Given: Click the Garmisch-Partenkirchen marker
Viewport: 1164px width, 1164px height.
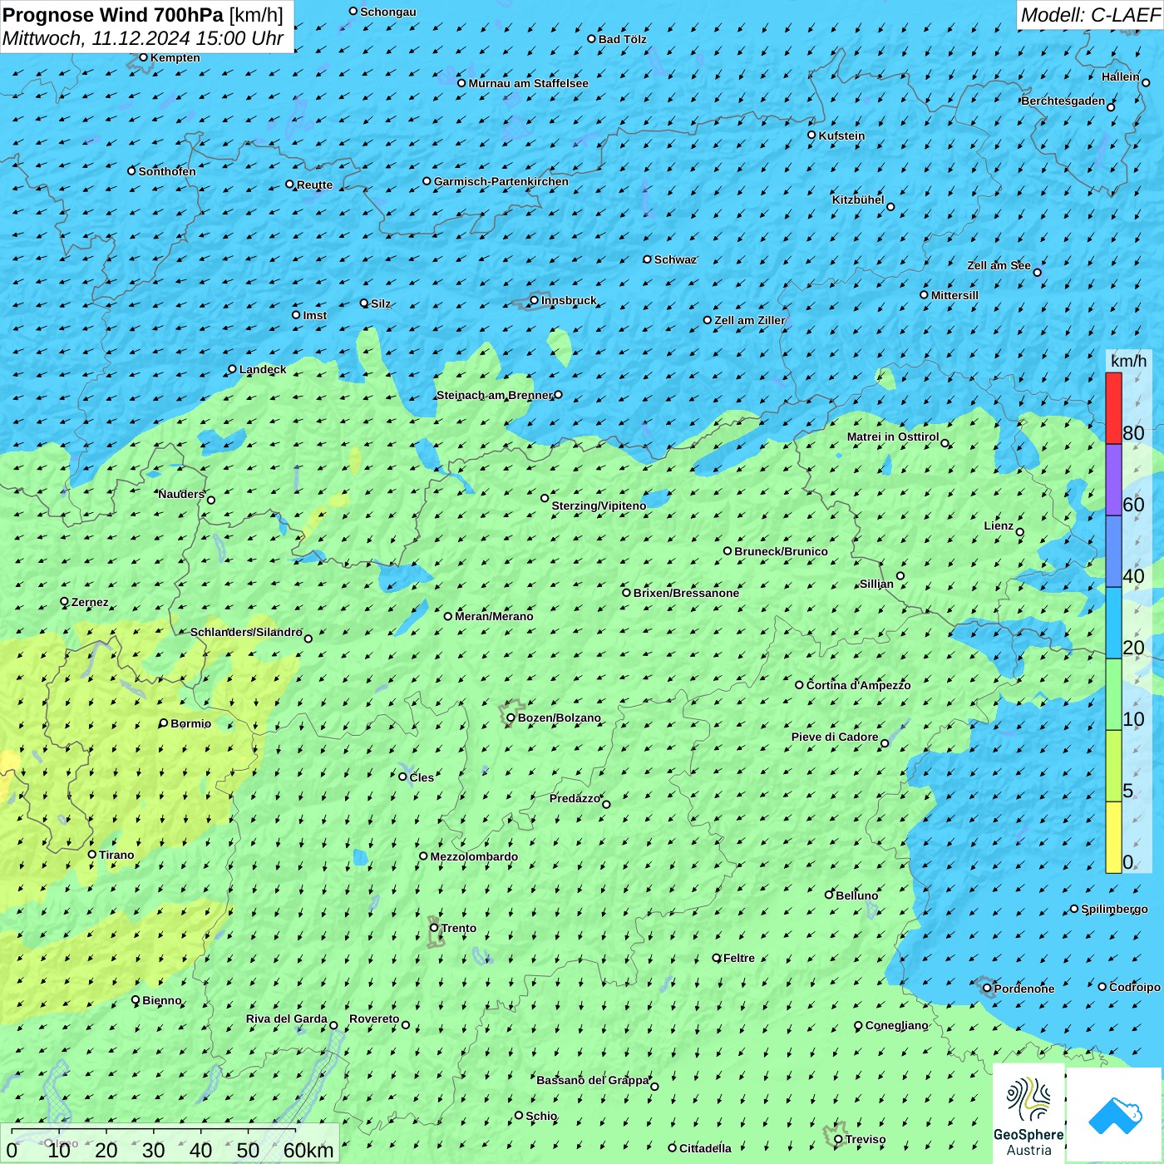Looking at the screenshot, I should [427, 181].
